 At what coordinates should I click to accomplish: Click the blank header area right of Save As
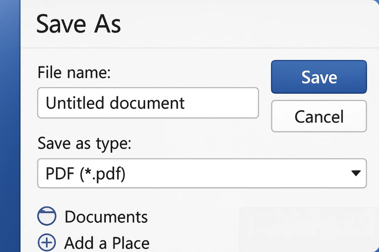(245, 24)
